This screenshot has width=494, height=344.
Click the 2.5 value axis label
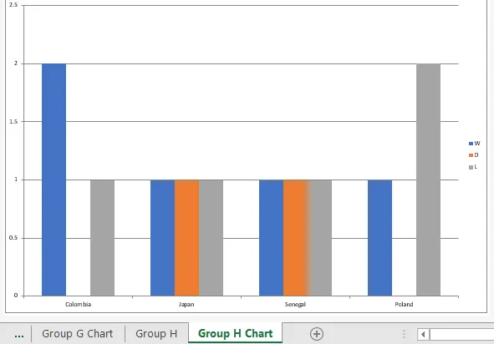pos(13,5)
